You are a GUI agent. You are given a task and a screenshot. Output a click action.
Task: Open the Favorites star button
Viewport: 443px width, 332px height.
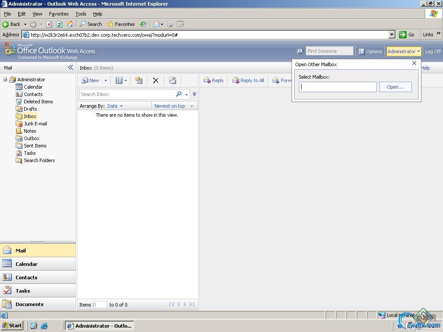point(121,24)
